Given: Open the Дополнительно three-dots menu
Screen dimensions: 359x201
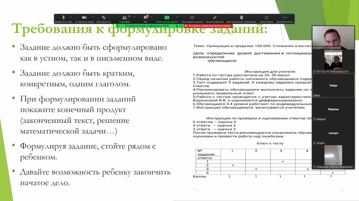Looking at the screenshot, I should (285, 18).
